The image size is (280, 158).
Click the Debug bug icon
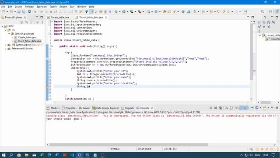coord(116,12)
